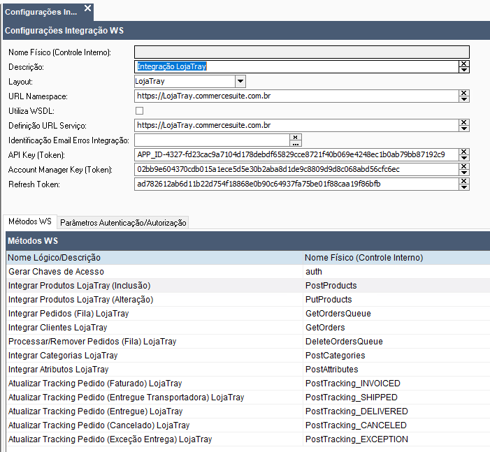Clear the Identificação Email Erros field with its X icon

tap(295, 137)
